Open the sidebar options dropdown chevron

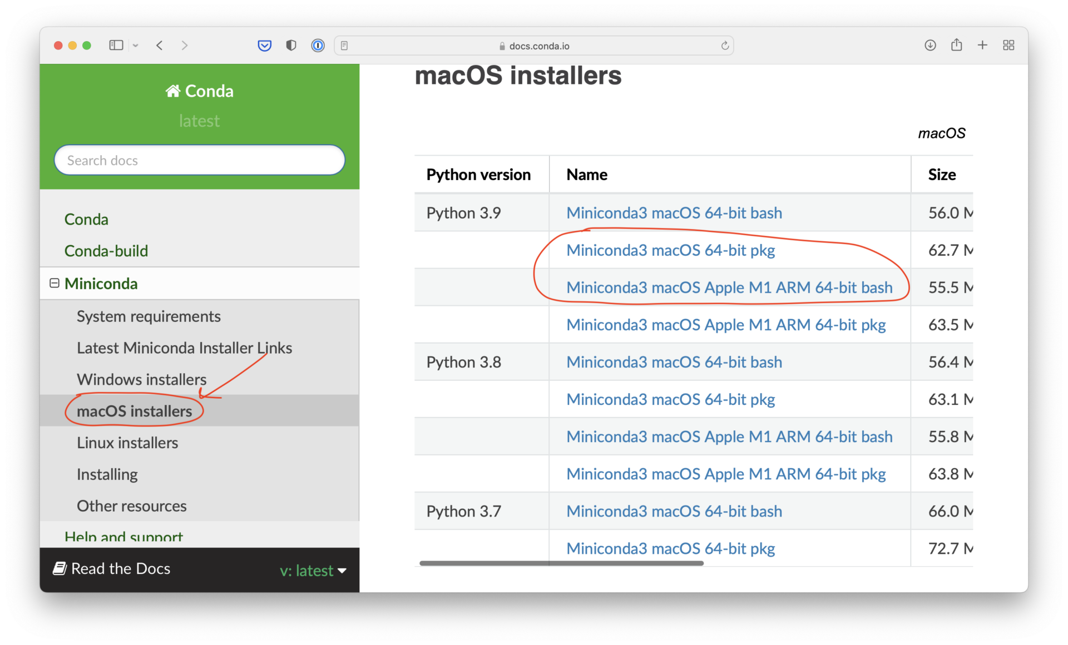click(135, 46)
